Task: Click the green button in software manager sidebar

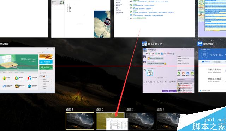Action: tap(46, 67)
